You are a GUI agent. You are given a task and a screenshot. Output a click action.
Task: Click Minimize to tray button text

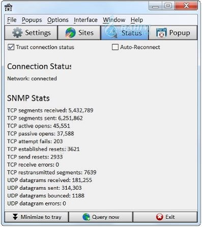41,217
